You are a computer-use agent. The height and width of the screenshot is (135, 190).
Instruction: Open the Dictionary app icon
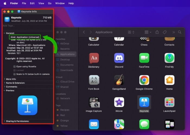[94, 58]
